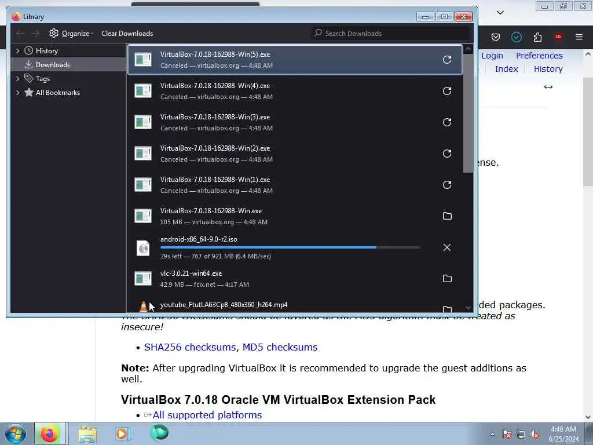Retry the VirtualBox Win(4).exe download

coord(447,91)
